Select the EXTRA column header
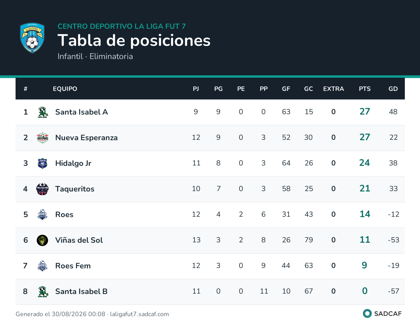This screenshot has height=334, width=420. [334, 89]
